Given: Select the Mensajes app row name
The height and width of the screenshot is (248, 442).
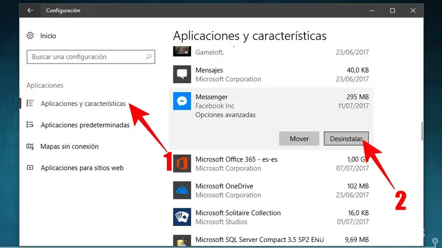Looking at the screenshot, I should tap(209, 70).
